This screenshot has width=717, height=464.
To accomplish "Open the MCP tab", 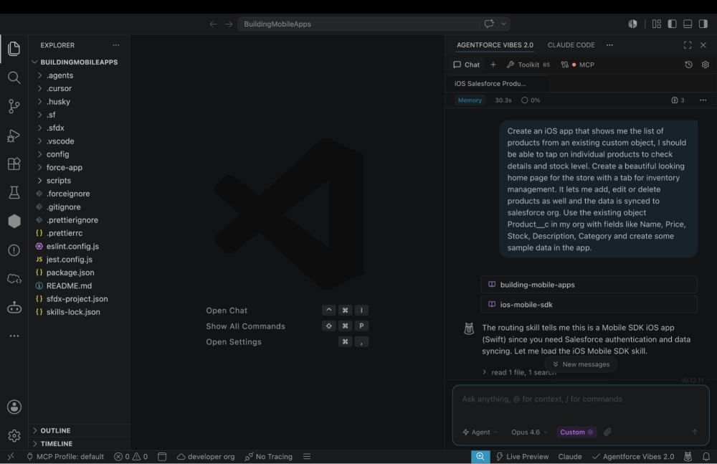I will point(577,65).
